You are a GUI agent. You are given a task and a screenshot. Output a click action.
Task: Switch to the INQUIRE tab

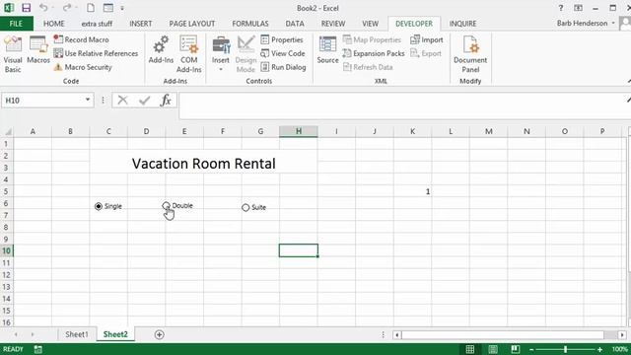(462, 24)
